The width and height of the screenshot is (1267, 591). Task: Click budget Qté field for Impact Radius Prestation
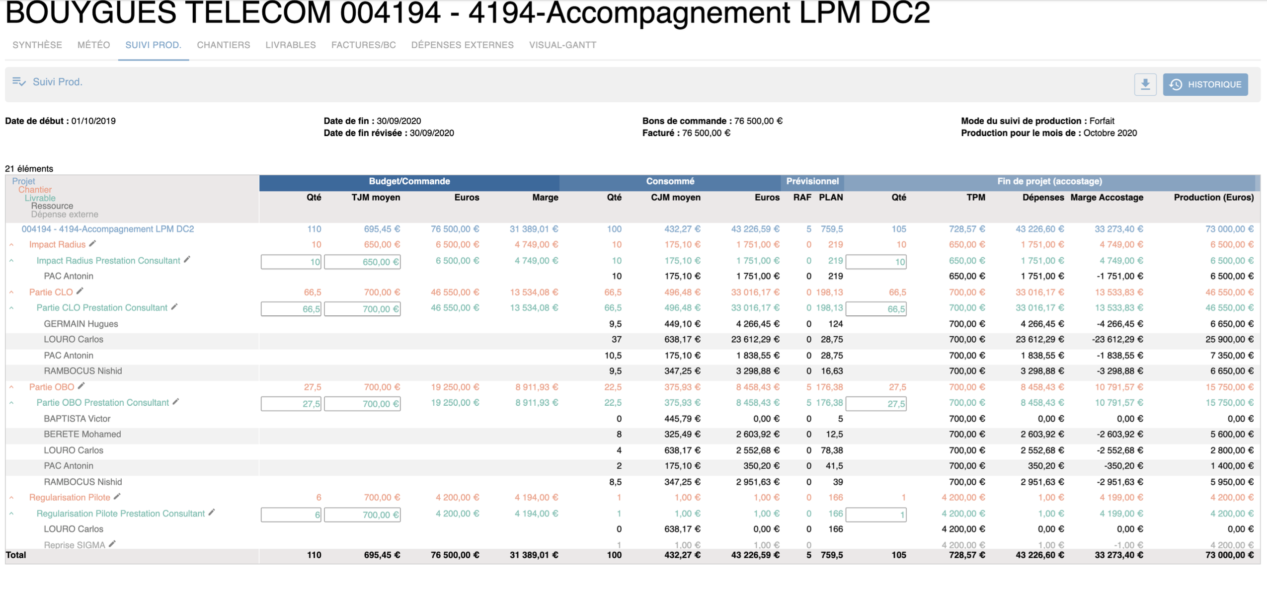[x=291, y=262]
